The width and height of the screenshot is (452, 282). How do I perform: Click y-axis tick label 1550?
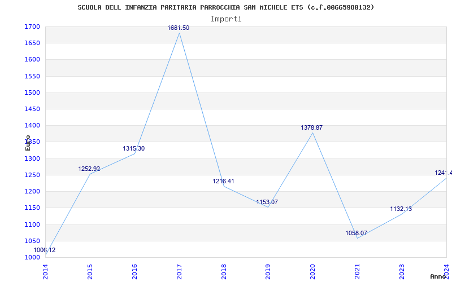pyautogui.click(x=32, y=77)
